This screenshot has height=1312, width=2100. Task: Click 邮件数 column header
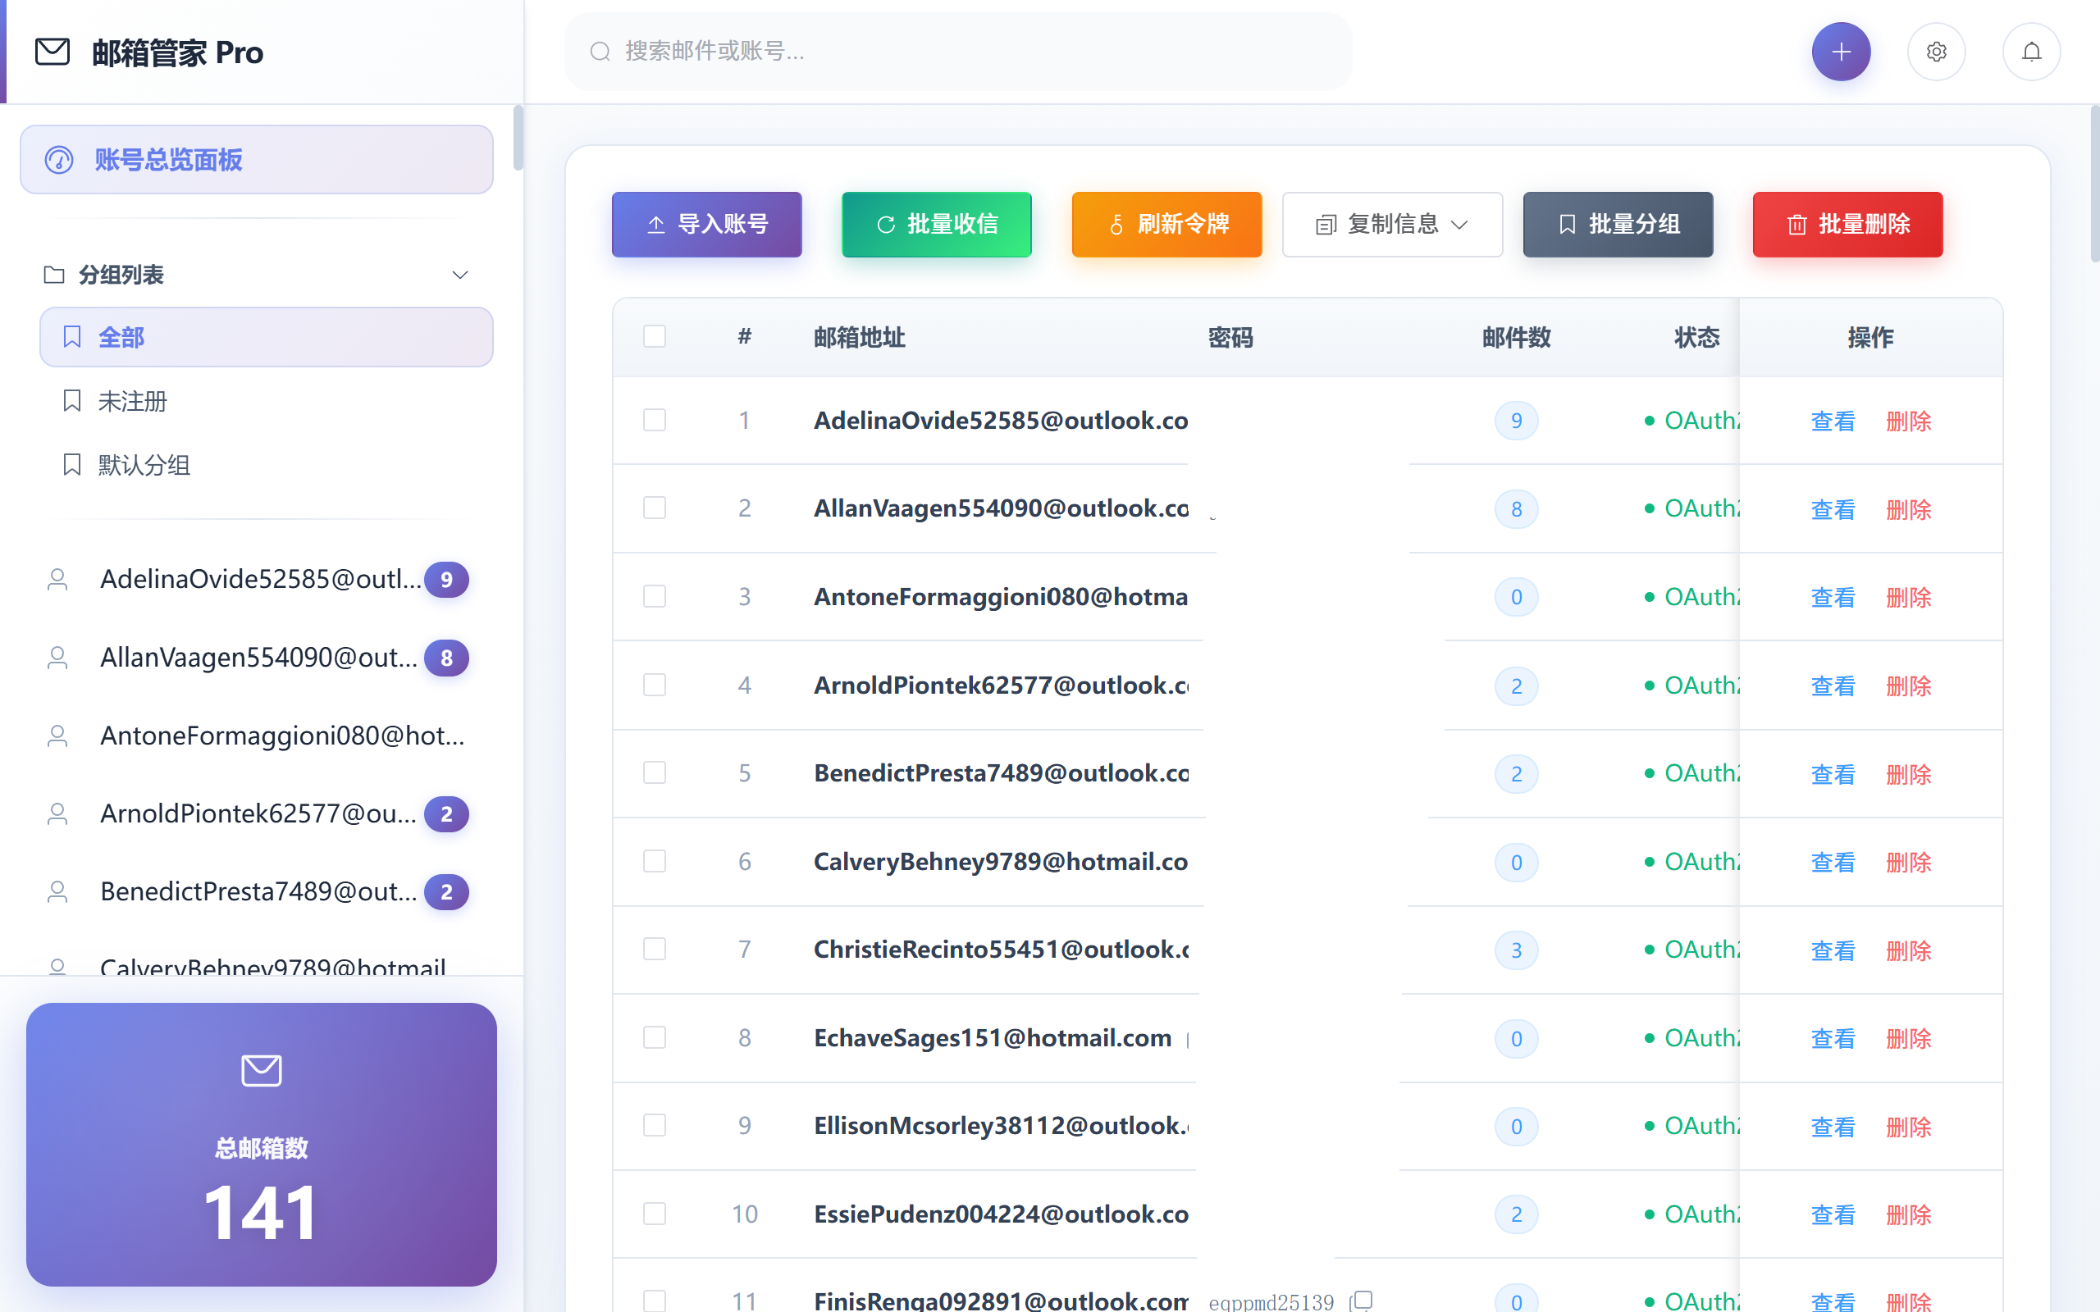pyautogui.click(x=1516, y=338)
